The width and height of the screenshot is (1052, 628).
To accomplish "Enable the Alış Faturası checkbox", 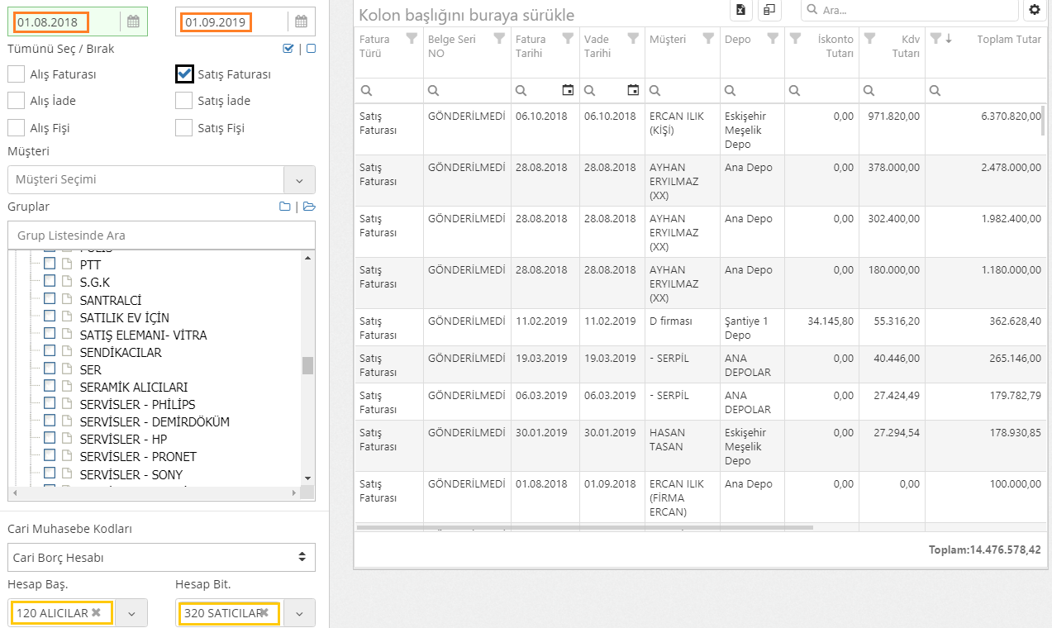I will pyautogui.click(x=16, y=74).
